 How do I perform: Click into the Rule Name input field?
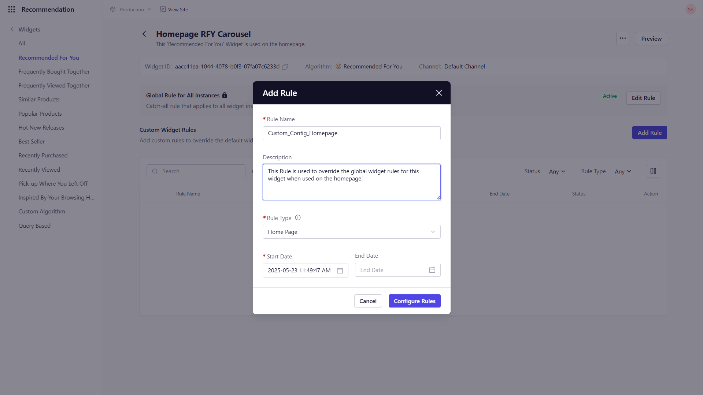[351, 133]
